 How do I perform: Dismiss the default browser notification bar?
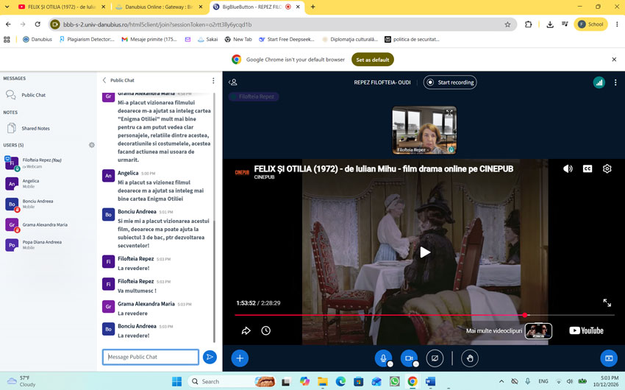click(x=614, y=60)
